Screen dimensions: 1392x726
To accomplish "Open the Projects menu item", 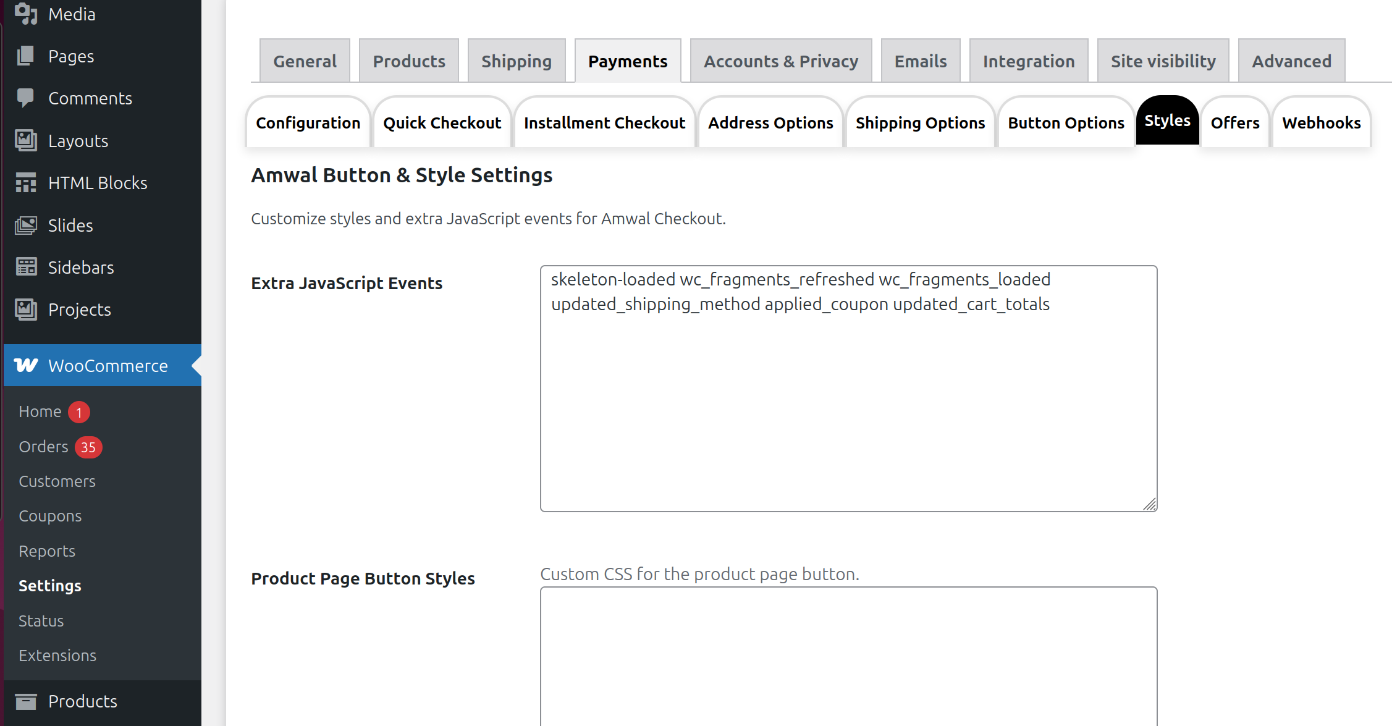I will [x=79, y=310].
